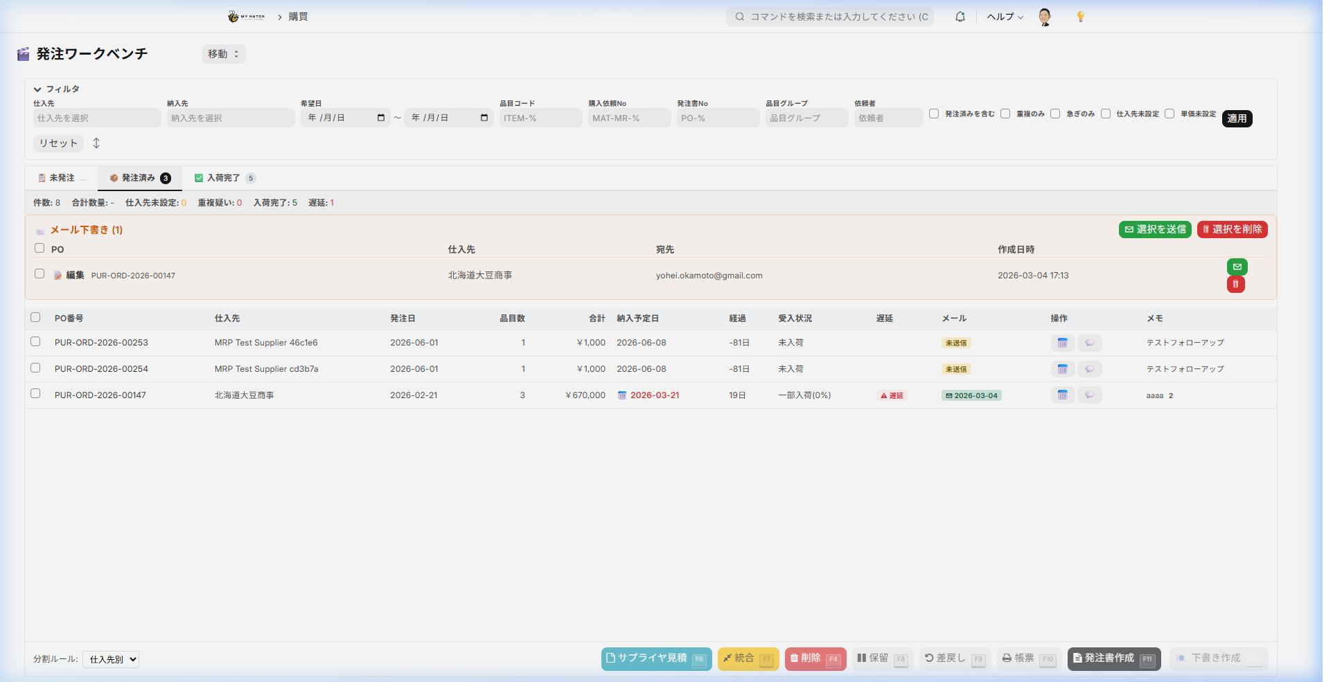Click the 品目コード input field
Image resolution: width=1333 pixels, height=682 pixels.
540,118
